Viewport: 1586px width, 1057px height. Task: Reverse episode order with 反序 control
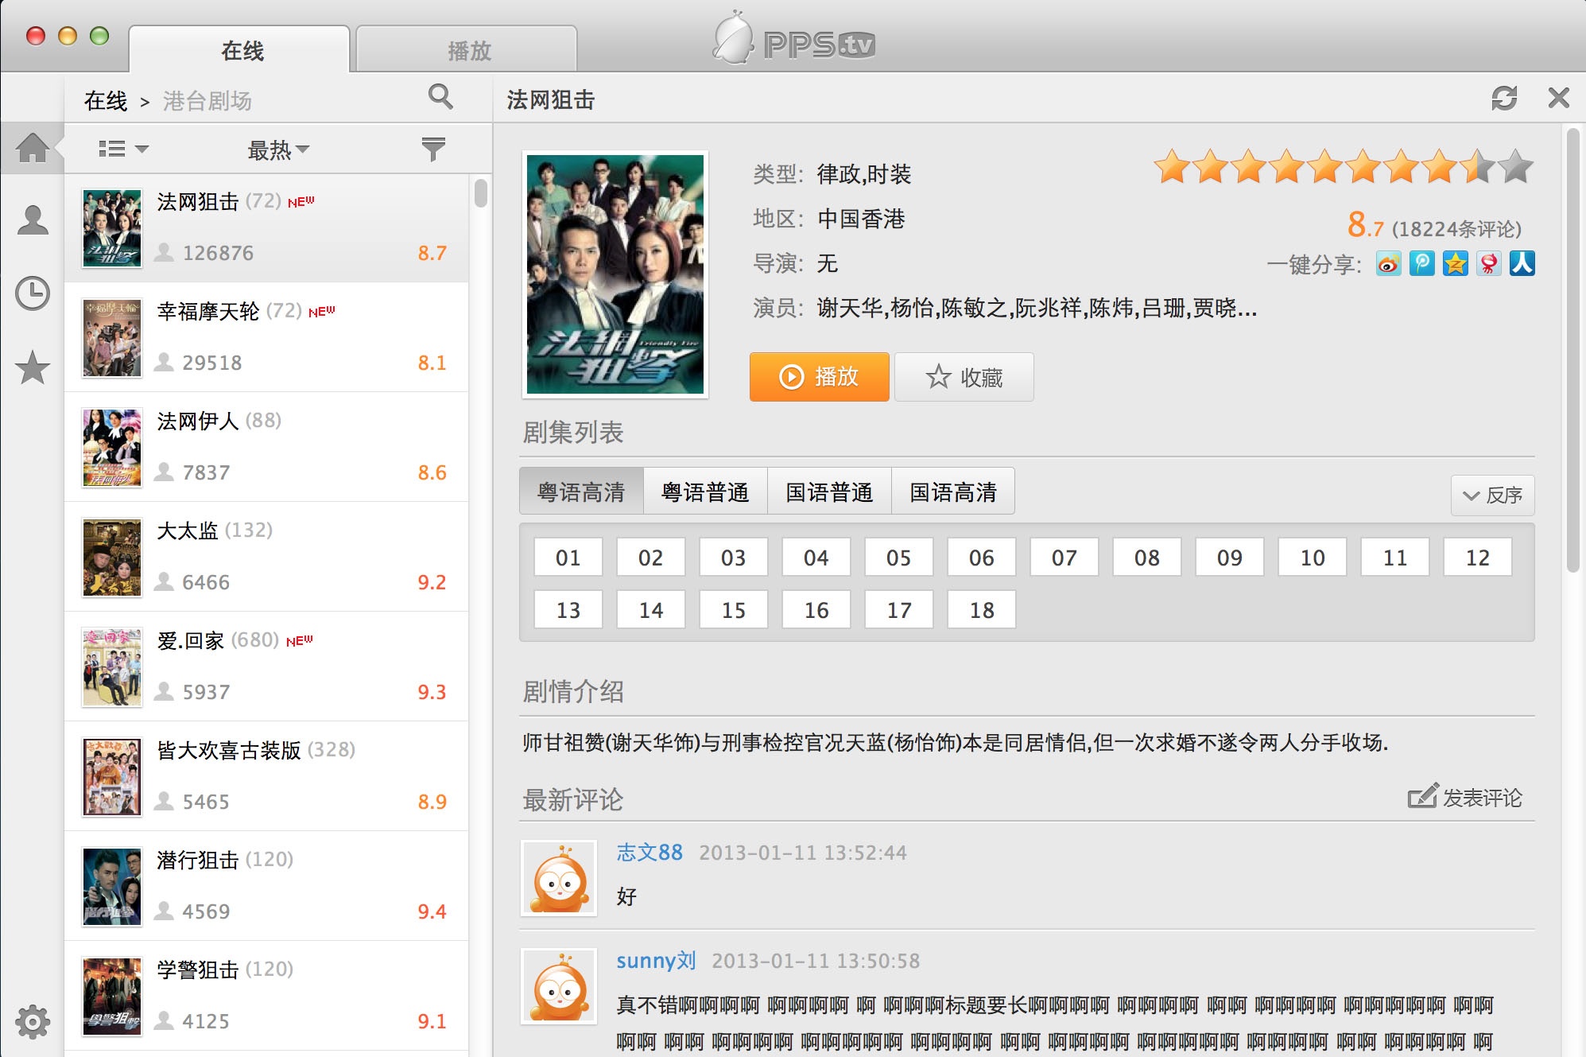tap(1493, 495)
